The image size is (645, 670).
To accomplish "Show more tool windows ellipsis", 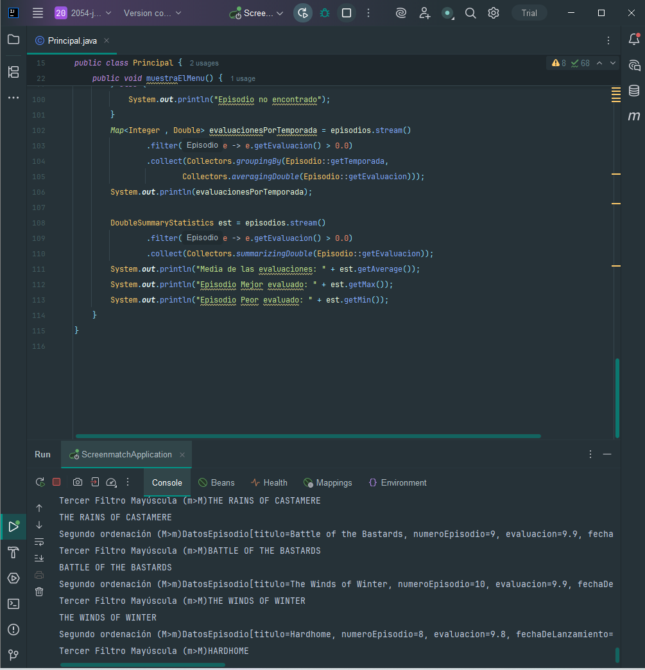I will pyautogui.click(x=13, y=98).
